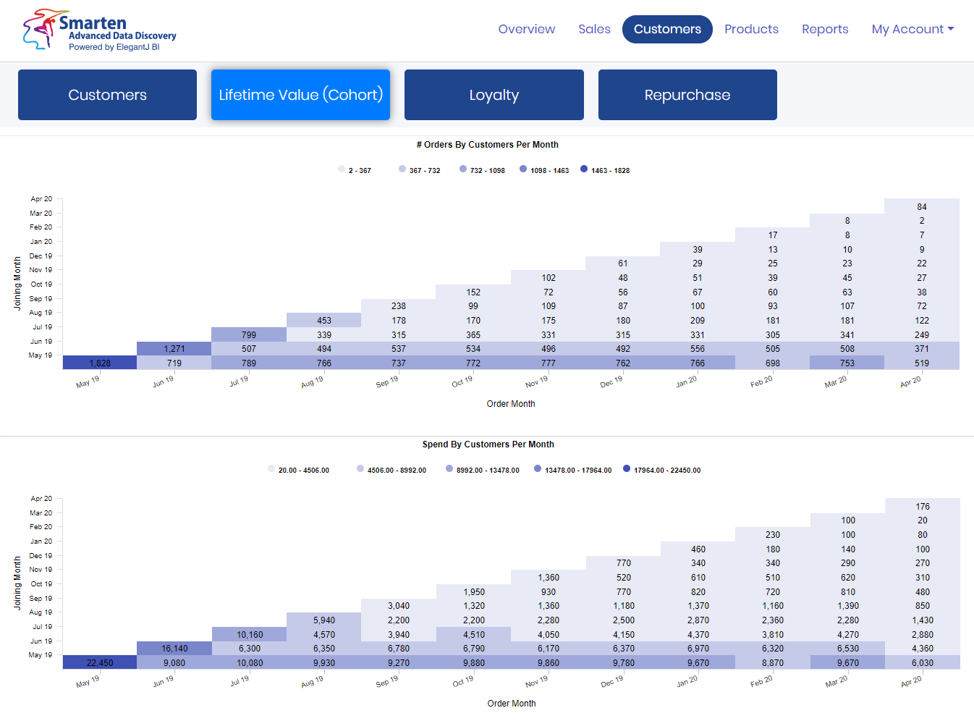Toggle the 732 - 1098 legend swatch

pyautogui.click(x=463, y=169)
